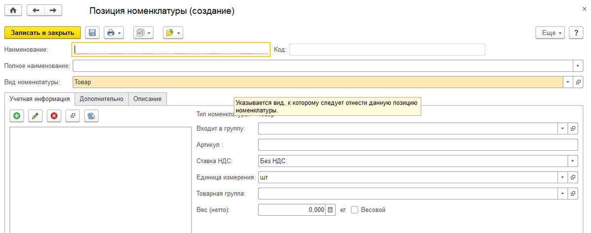
Task: Open the green arrow folder icon menu
Action: [173, 33]
